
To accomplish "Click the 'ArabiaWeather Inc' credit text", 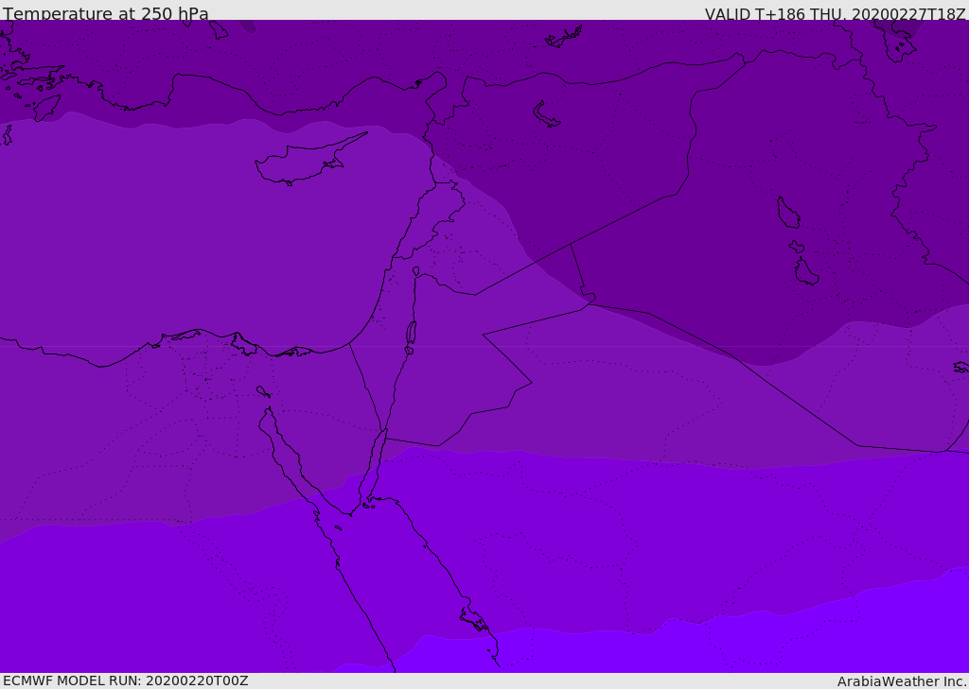I will tap(901, 681).
